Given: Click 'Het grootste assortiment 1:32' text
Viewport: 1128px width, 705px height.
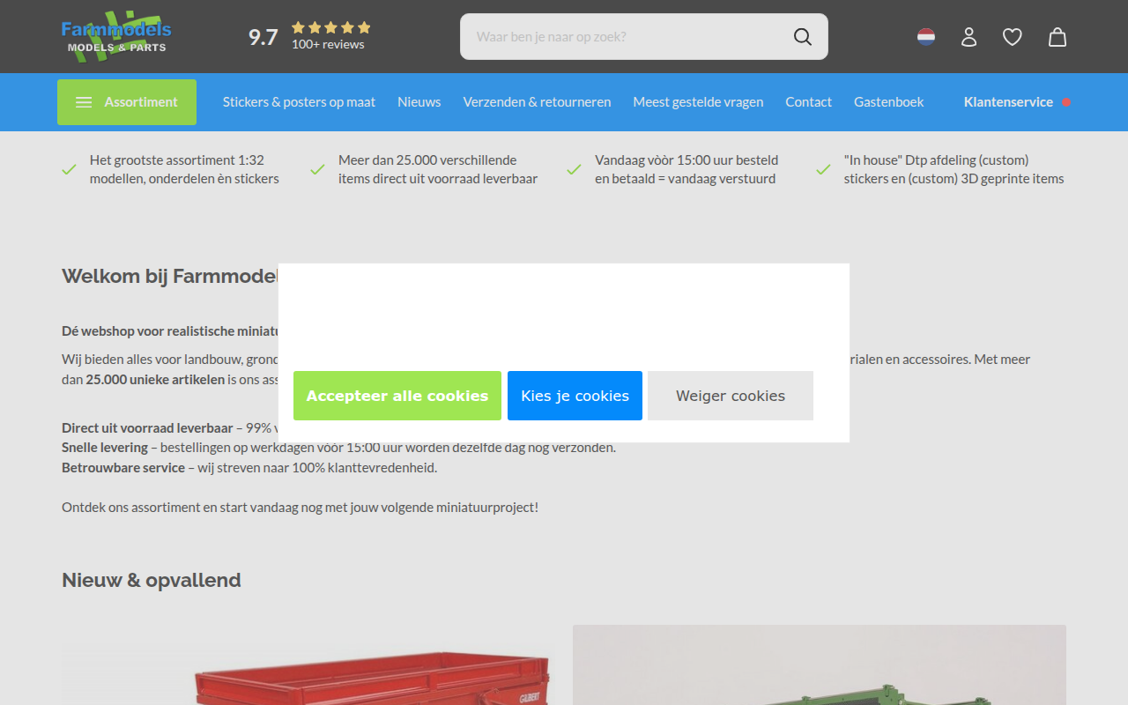Looking at the screenshot, I should click(x=177, y=160).
